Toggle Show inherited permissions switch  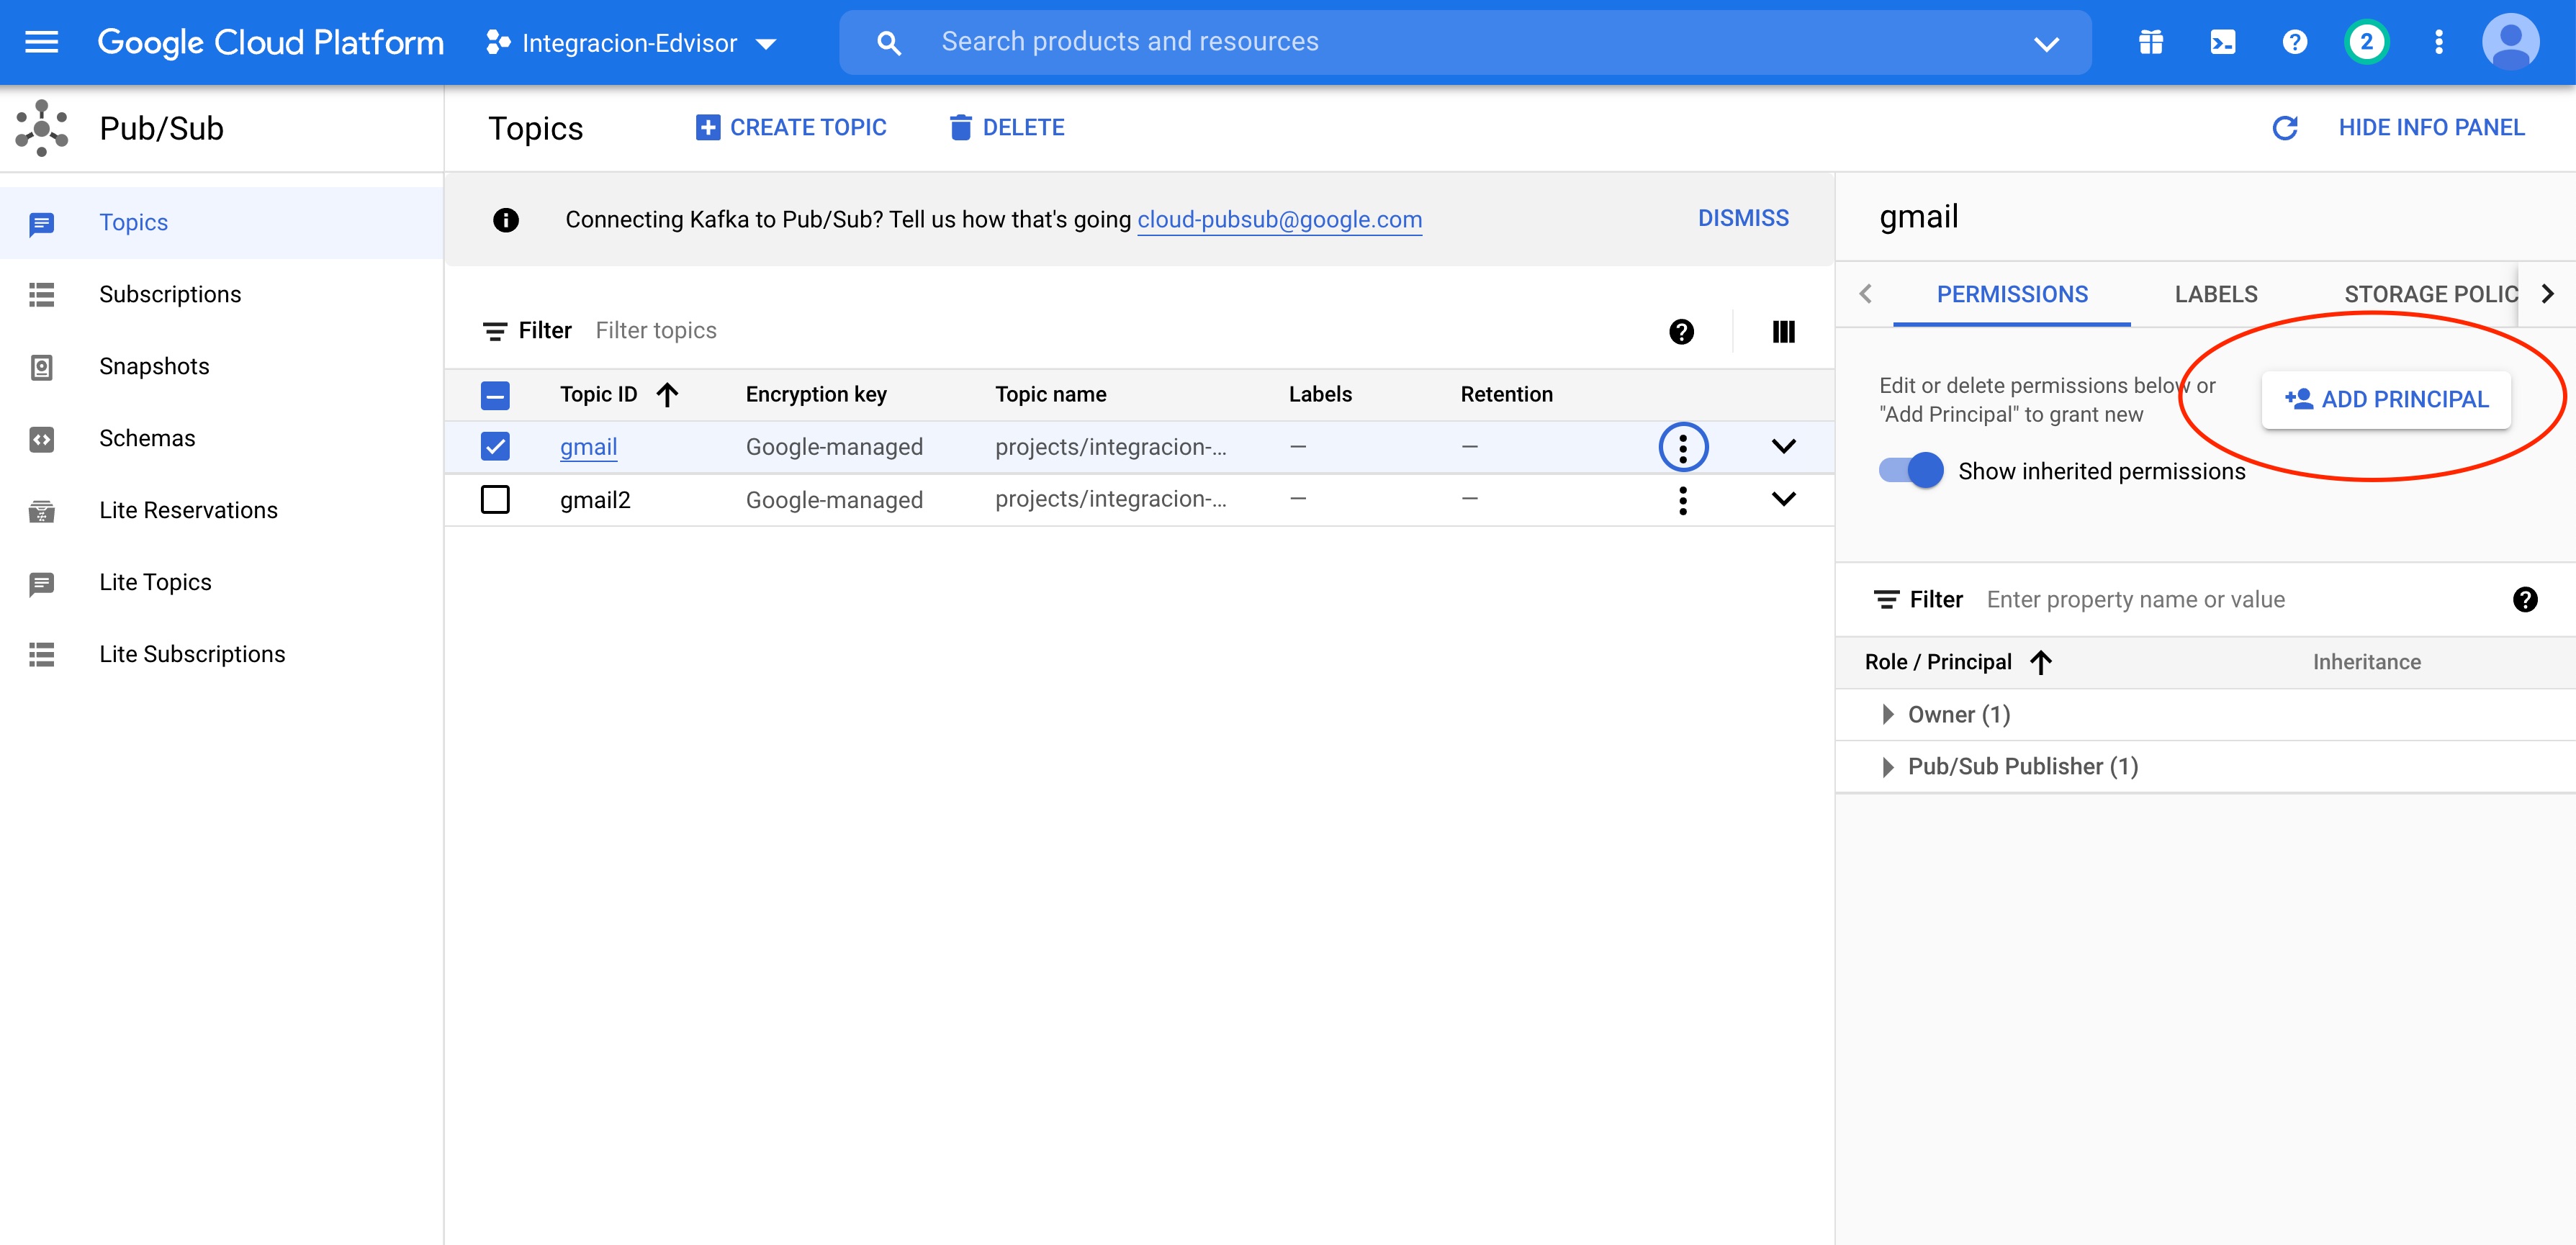1910,471
